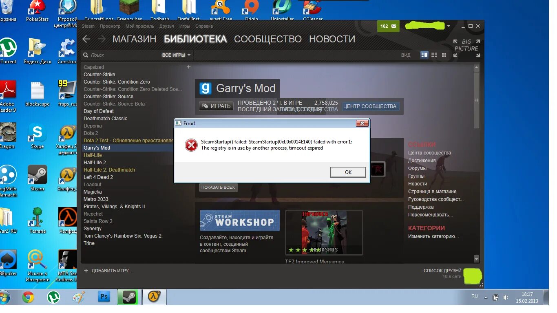Click the red error X icon in the dialog

191,145
